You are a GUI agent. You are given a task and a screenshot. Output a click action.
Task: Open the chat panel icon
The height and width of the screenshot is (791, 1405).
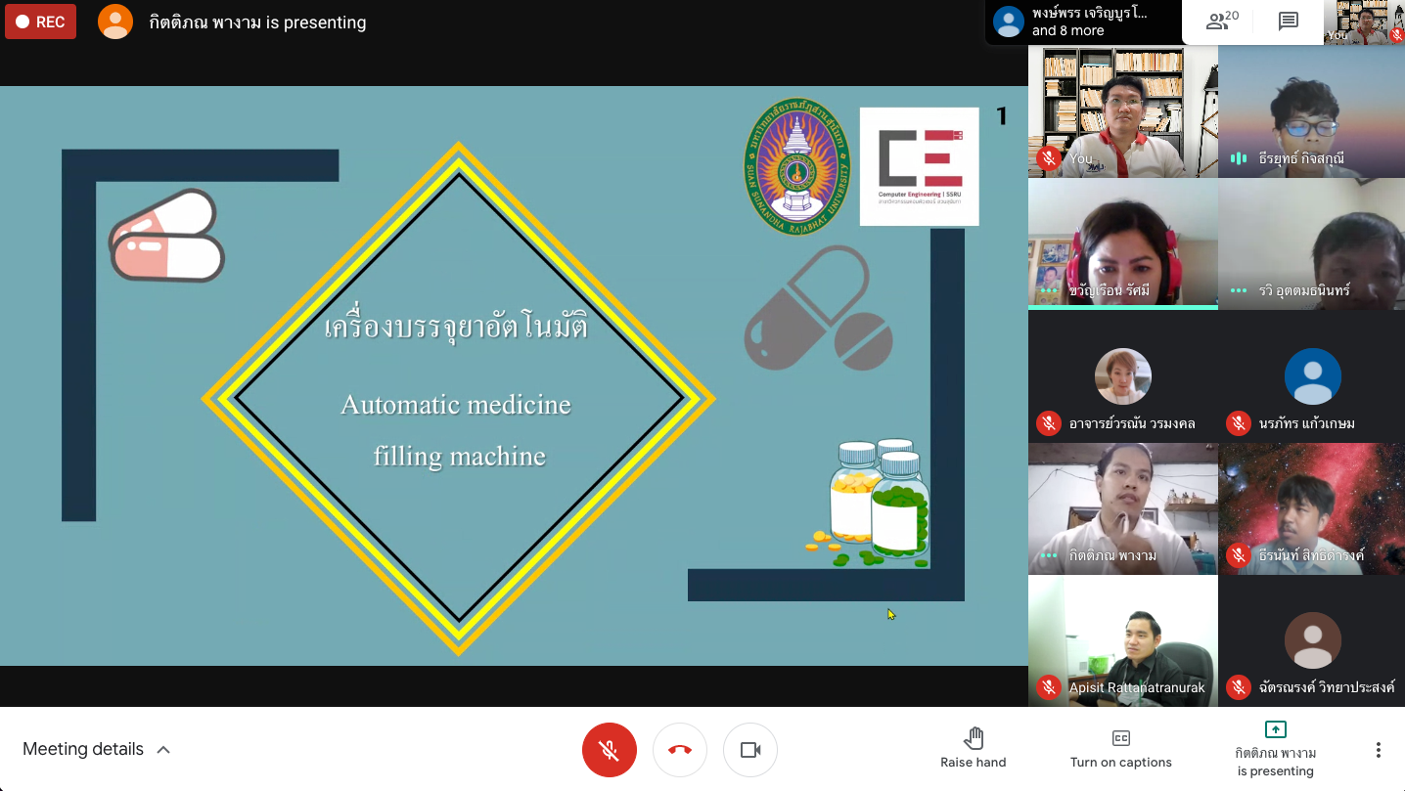1289,22
